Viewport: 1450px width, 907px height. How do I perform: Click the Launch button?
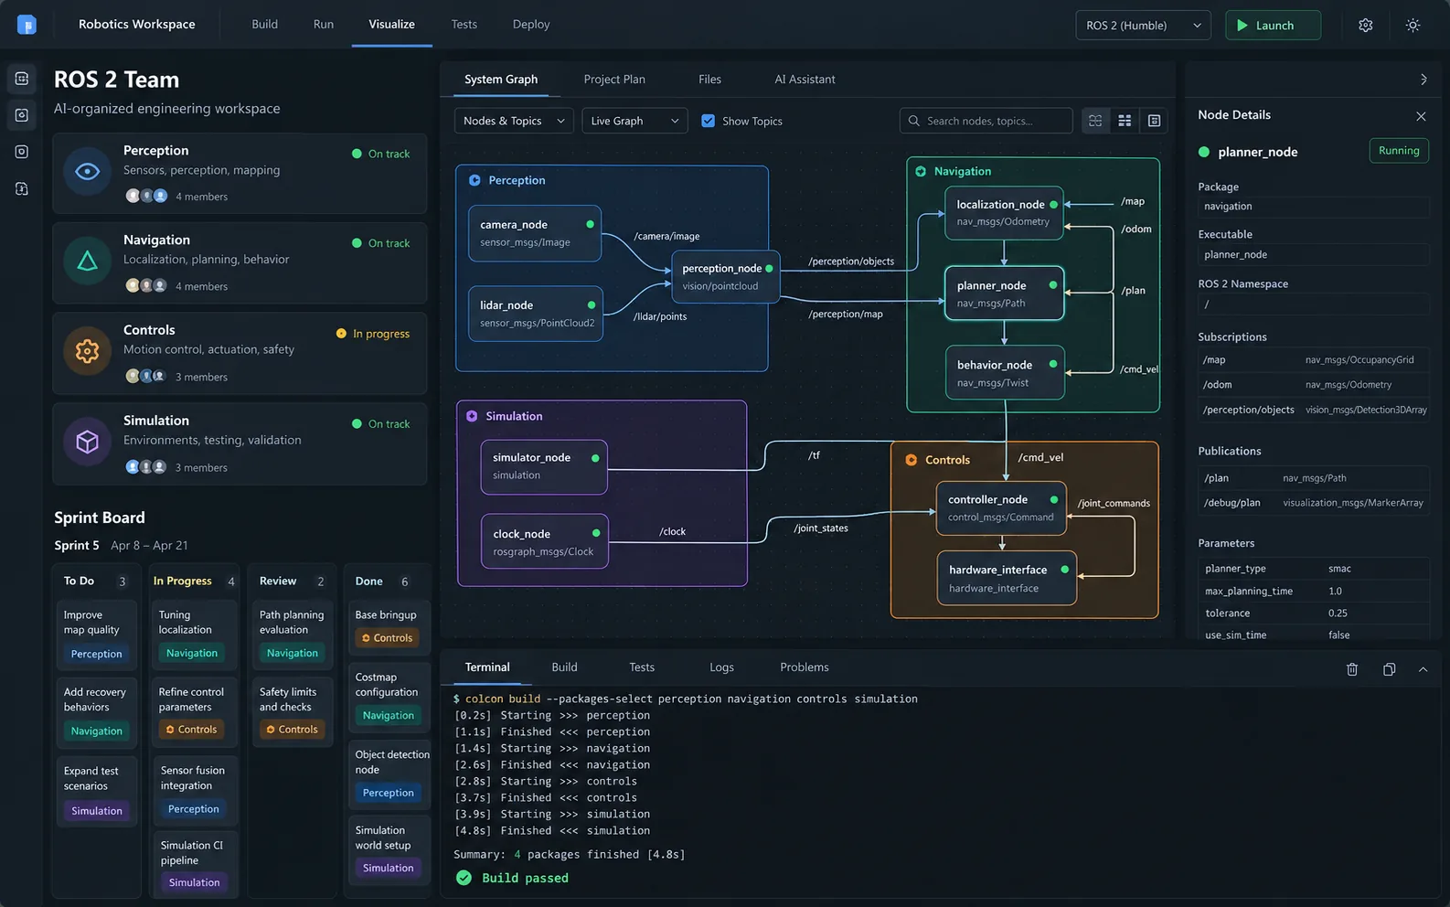(1273, 26)
